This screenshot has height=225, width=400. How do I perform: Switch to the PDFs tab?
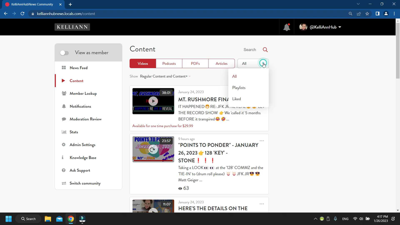click(x=195, y=63)
